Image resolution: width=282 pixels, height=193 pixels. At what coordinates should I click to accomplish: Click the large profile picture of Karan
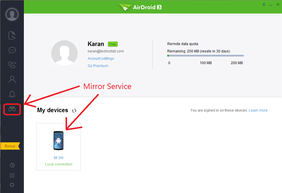pyautogui.click(x=64, y=53)
